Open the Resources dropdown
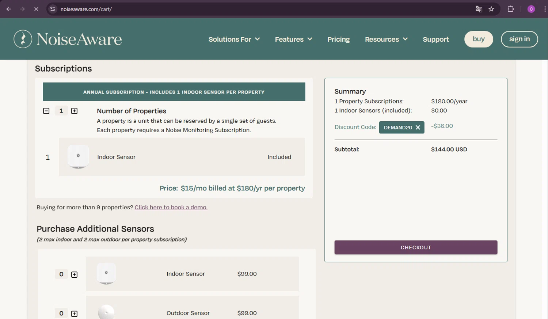548x319 pixels. point(386,39)
